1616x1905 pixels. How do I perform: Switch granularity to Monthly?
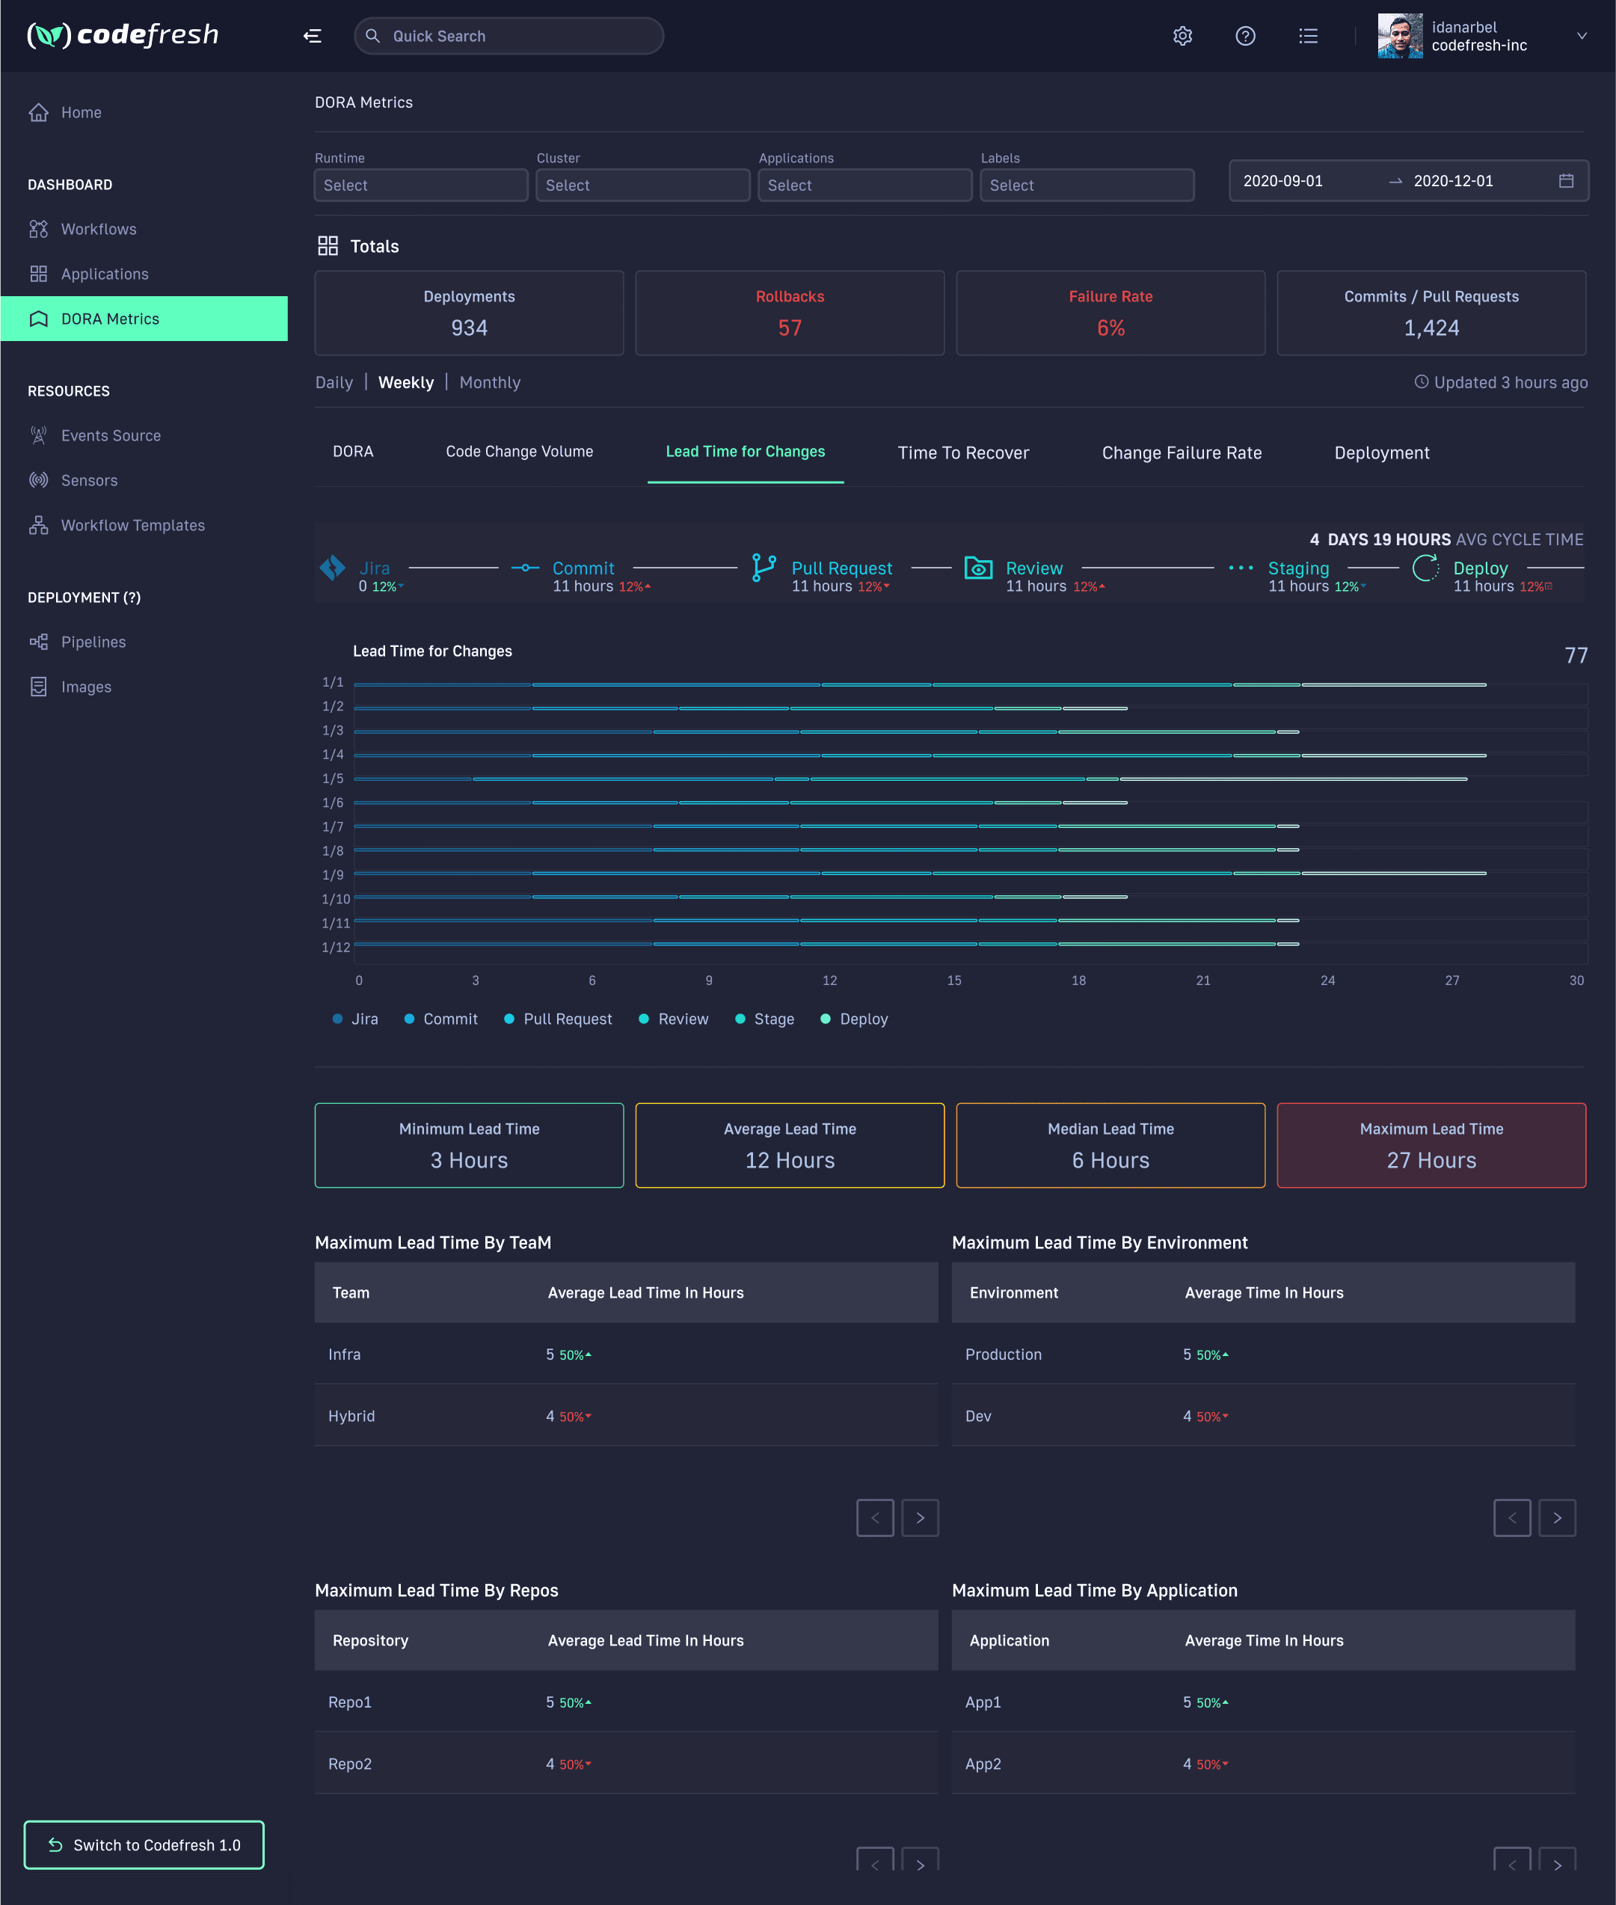pyautogui.click(x=489, y=382)
